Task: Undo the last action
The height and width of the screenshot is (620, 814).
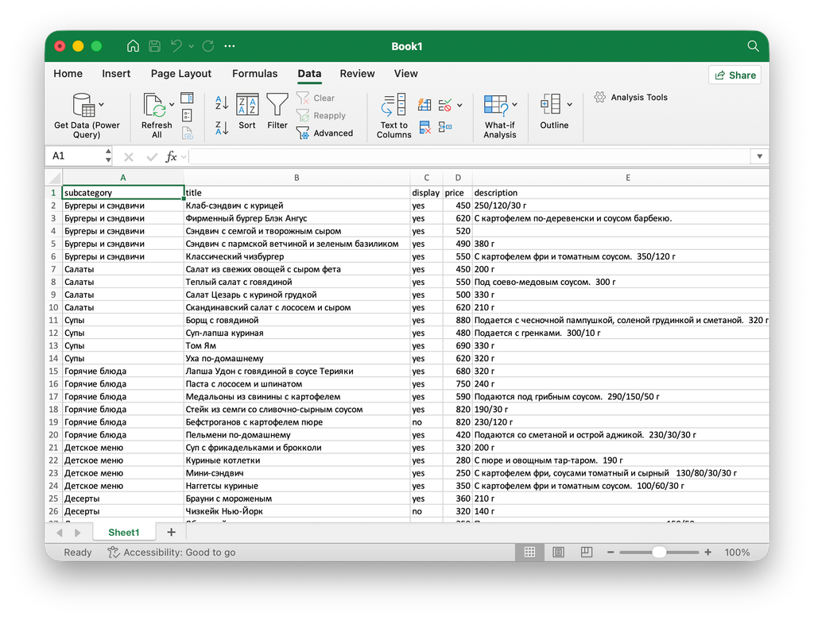Action: (176, 46)
